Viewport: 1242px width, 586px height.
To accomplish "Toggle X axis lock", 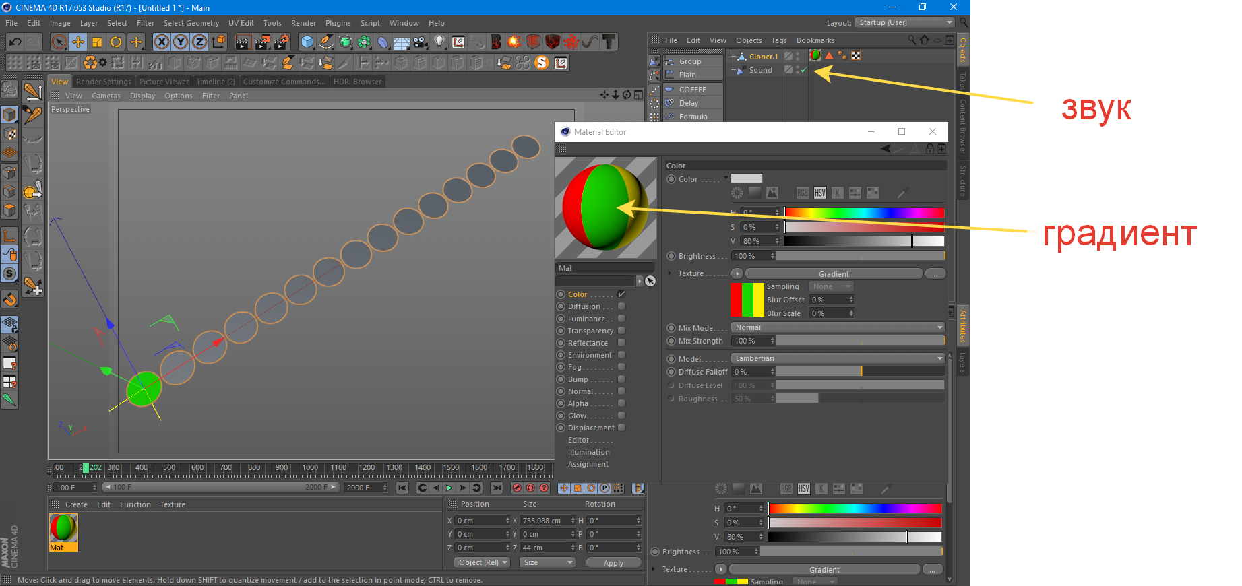I will [x=162, y=42].
